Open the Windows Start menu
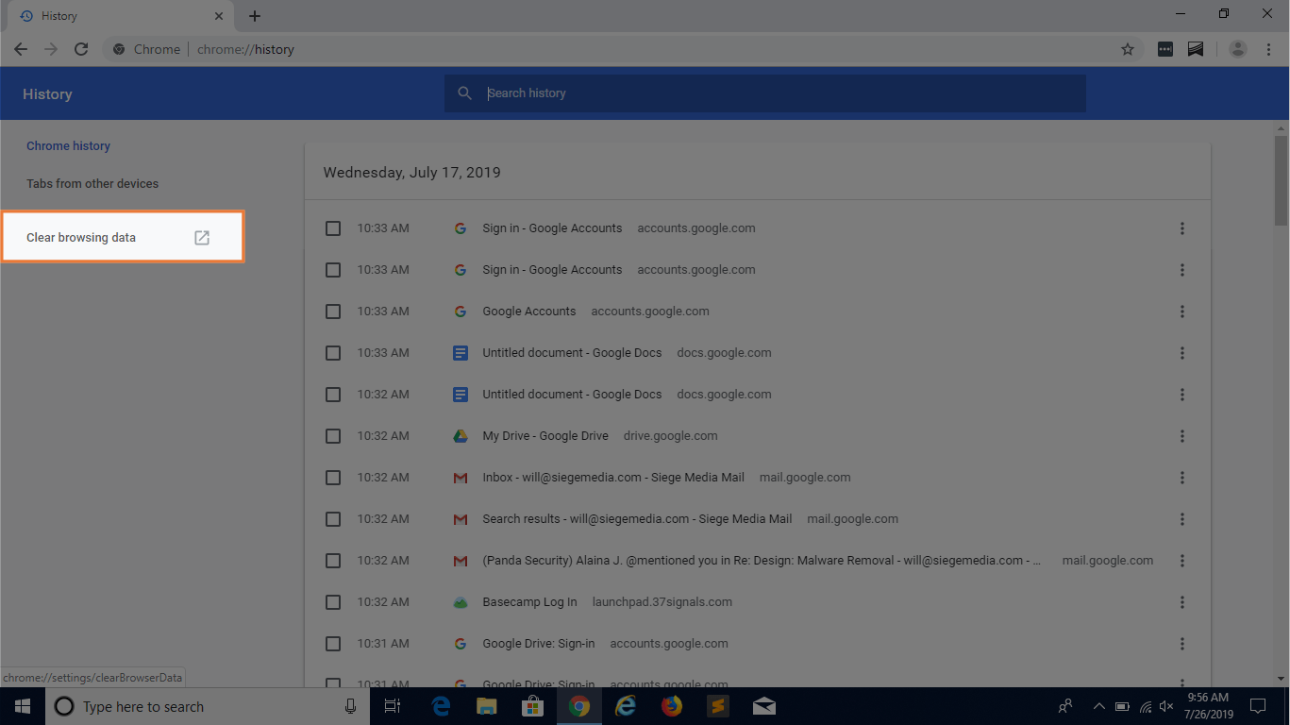Image resolution: width=1290 pixels, height=725 pixels. coord(23,706)
